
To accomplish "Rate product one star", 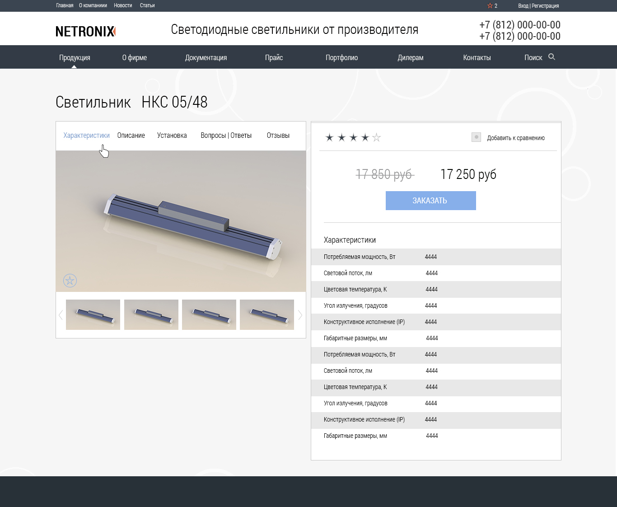I will (x=330, y=137).
